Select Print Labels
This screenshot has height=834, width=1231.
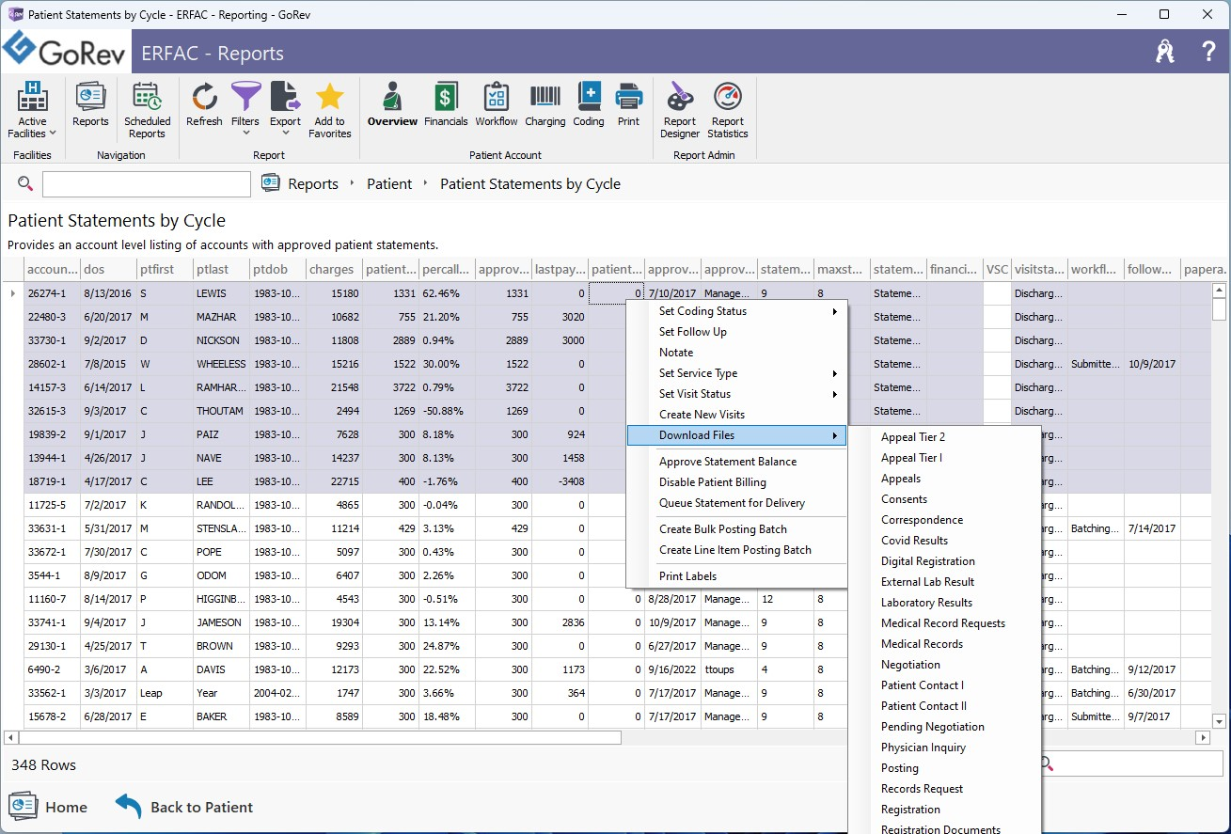[x=737, y=576]
